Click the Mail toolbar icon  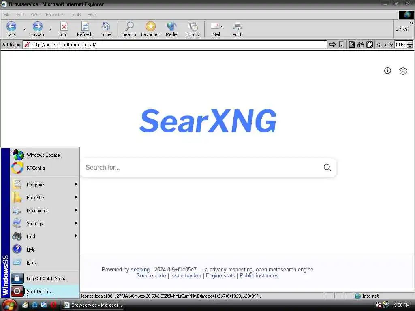click(x=216, y=29)
